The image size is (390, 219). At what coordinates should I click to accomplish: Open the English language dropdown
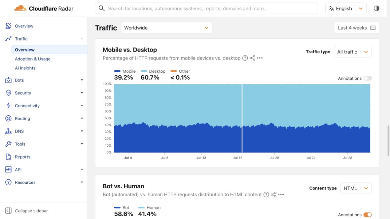[x=346, y=9]
